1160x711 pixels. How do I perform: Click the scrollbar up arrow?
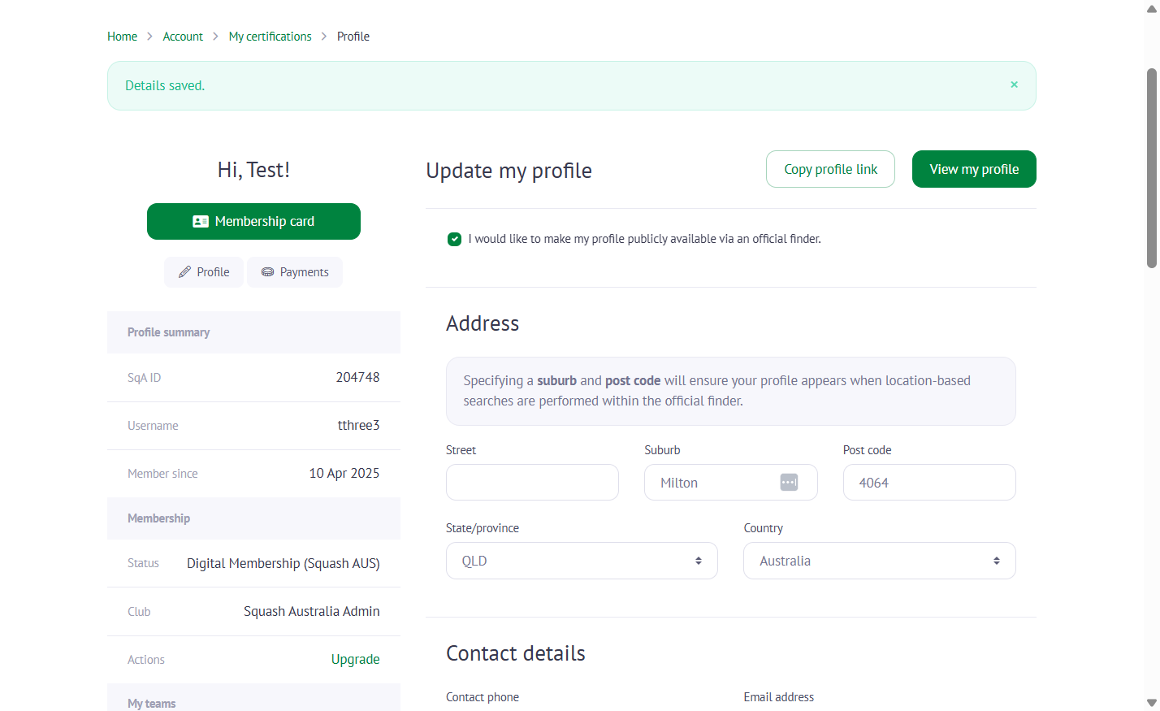(1152, 8)
